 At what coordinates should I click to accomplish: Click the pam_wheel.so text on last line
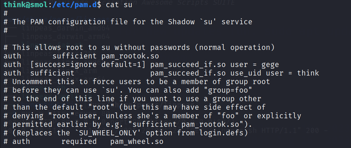136,142
